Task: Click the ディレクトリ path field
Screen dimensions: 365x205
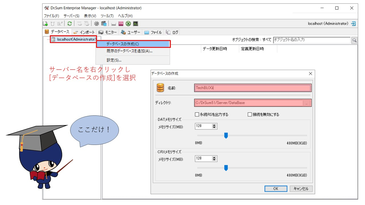Action: pos(249,103)
